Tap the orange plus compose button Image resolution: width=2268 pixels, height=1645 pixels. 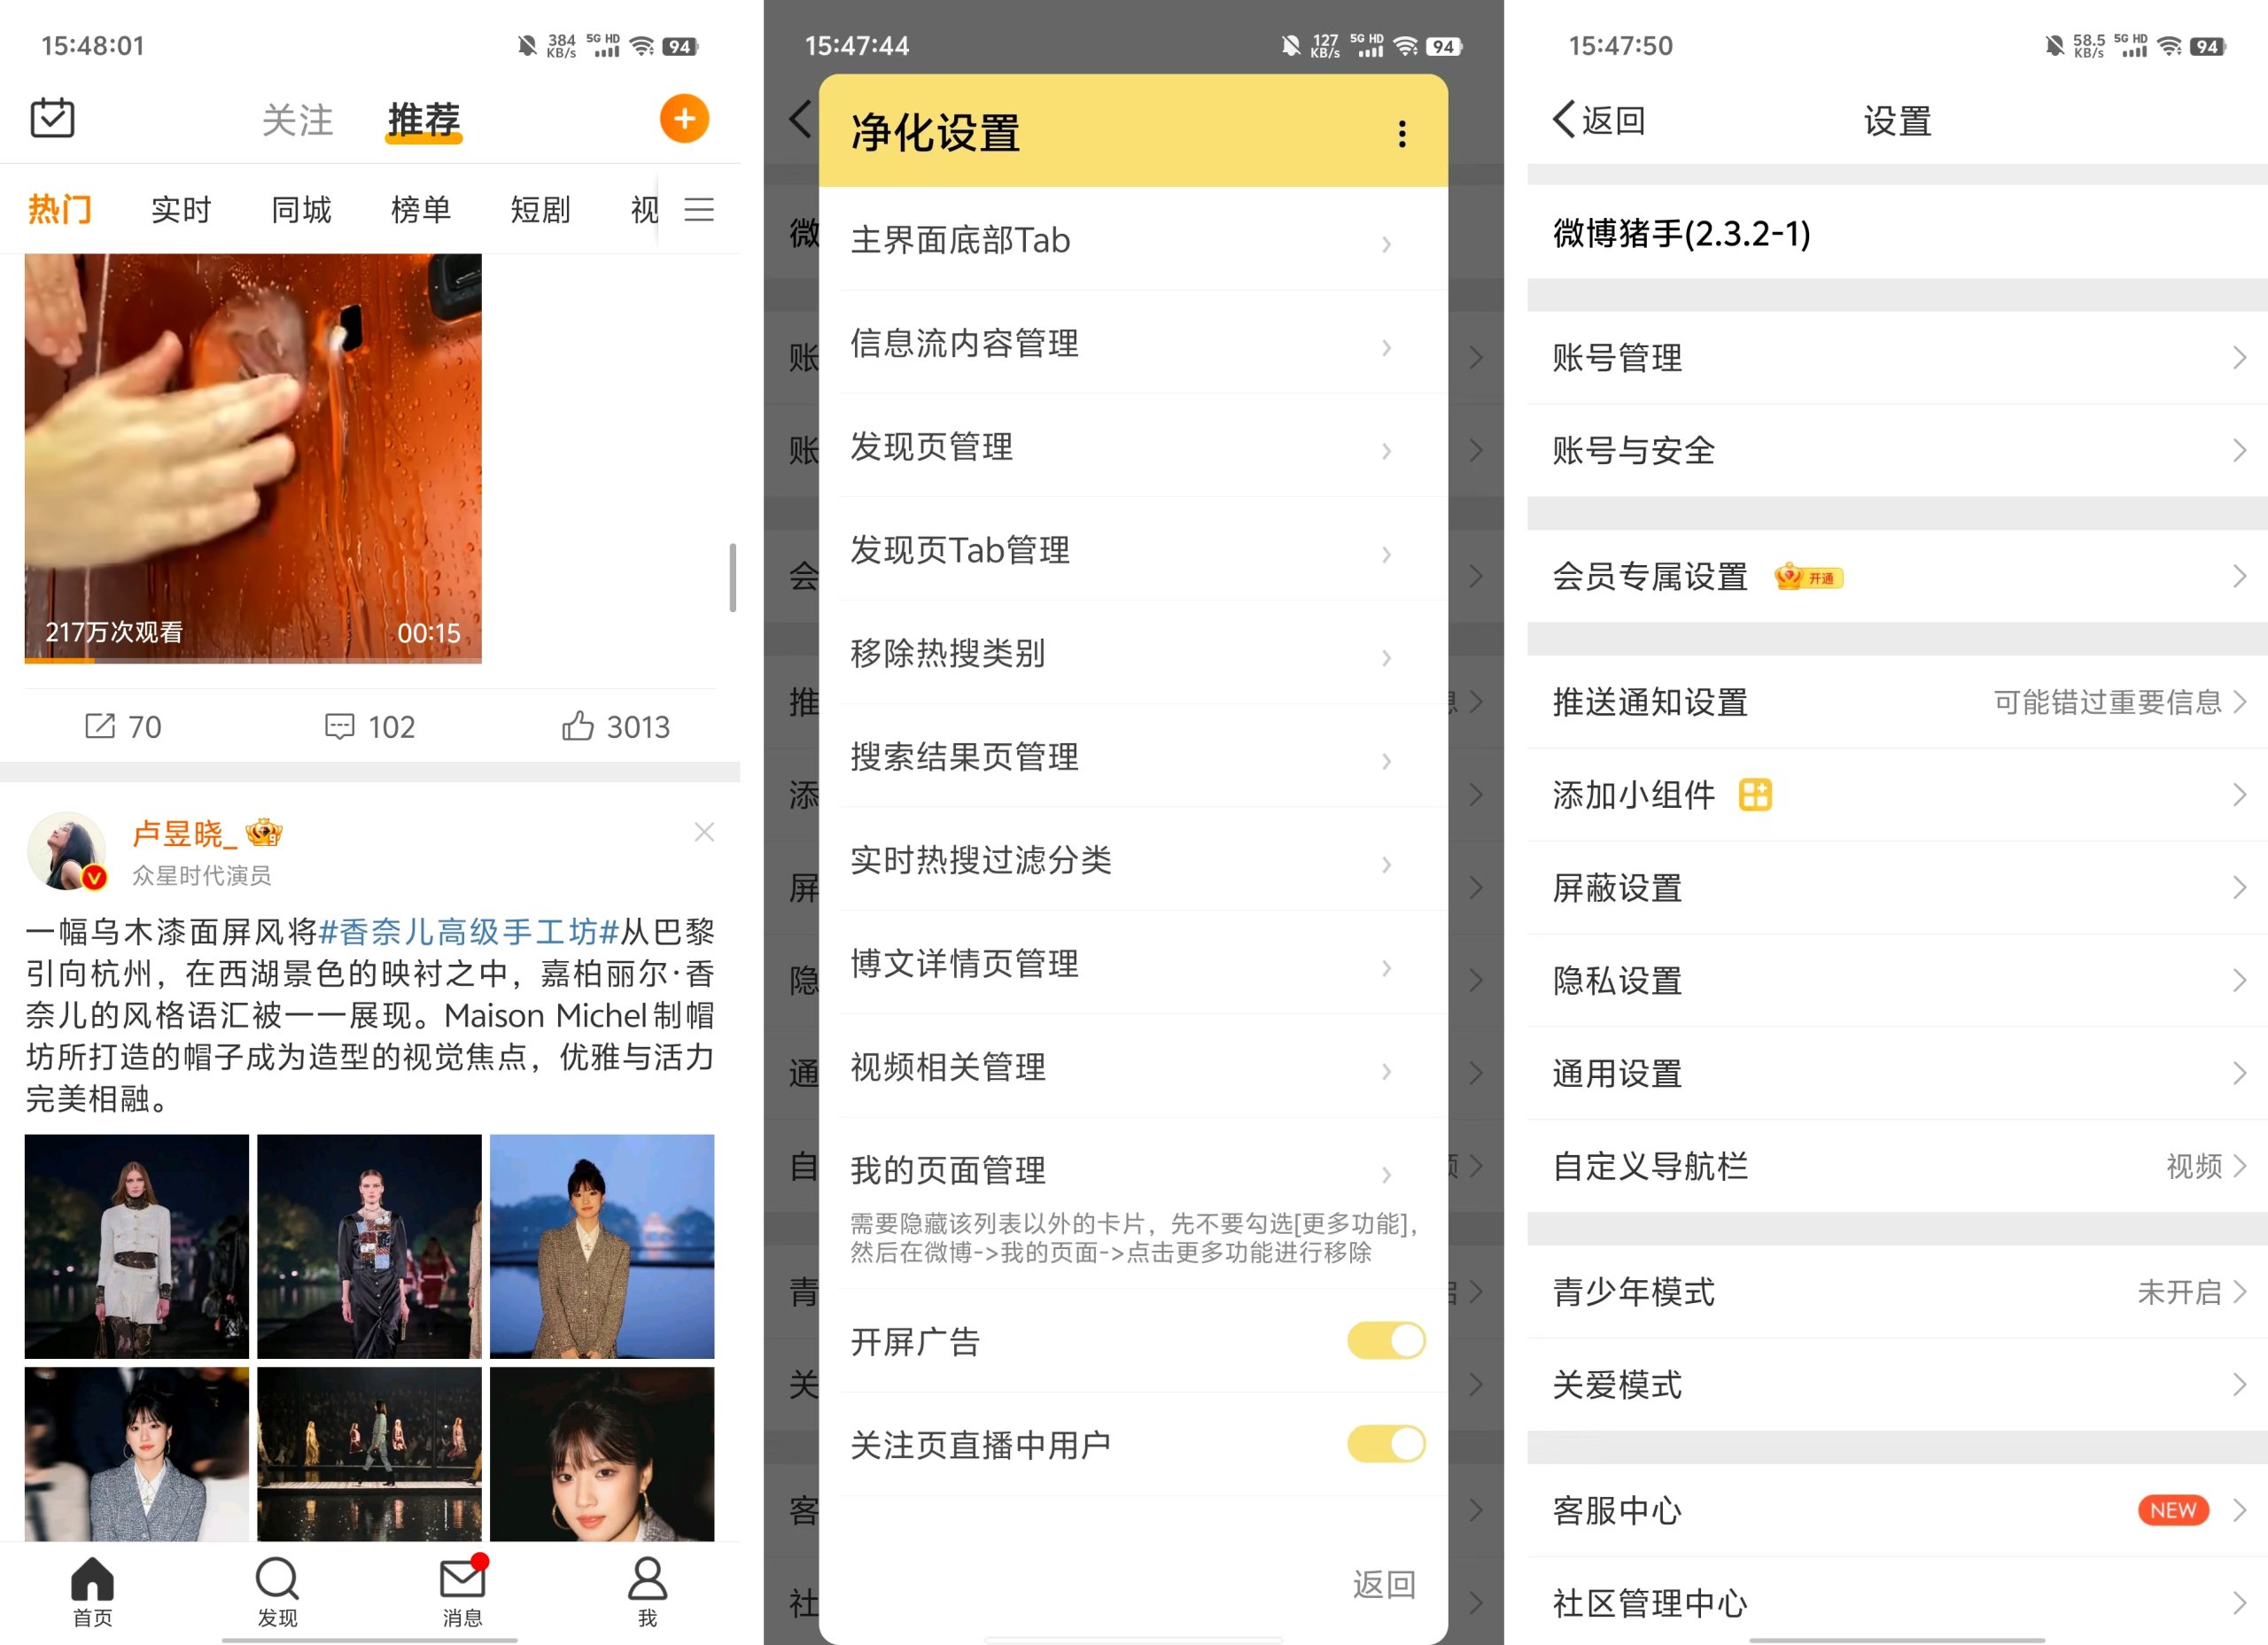(684, 119)
